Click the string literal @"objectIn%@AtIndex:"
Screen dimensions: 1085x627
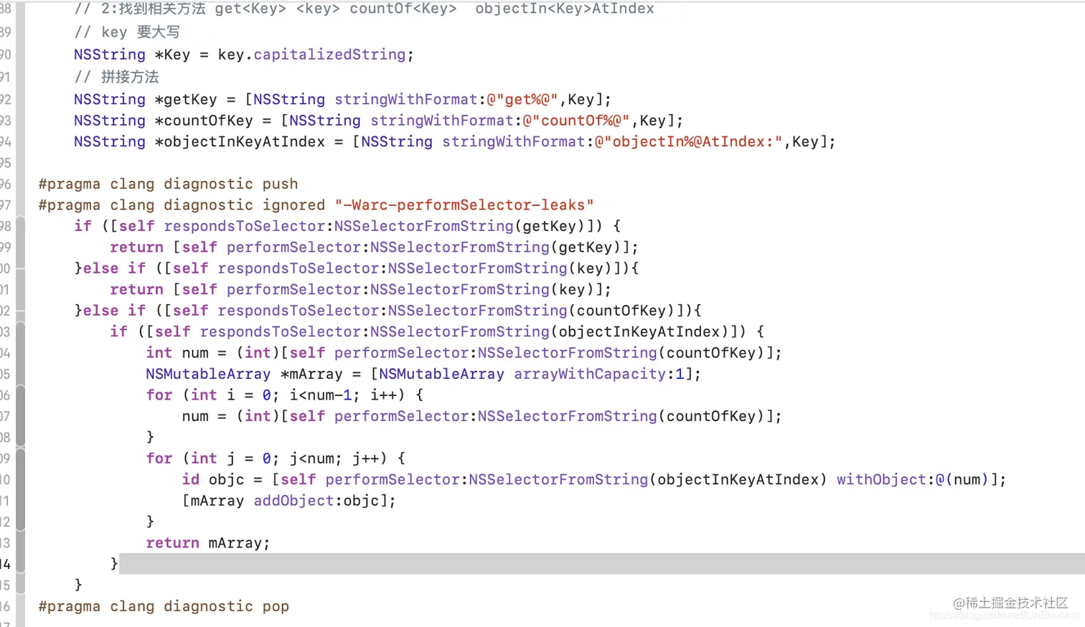(688, 141)
